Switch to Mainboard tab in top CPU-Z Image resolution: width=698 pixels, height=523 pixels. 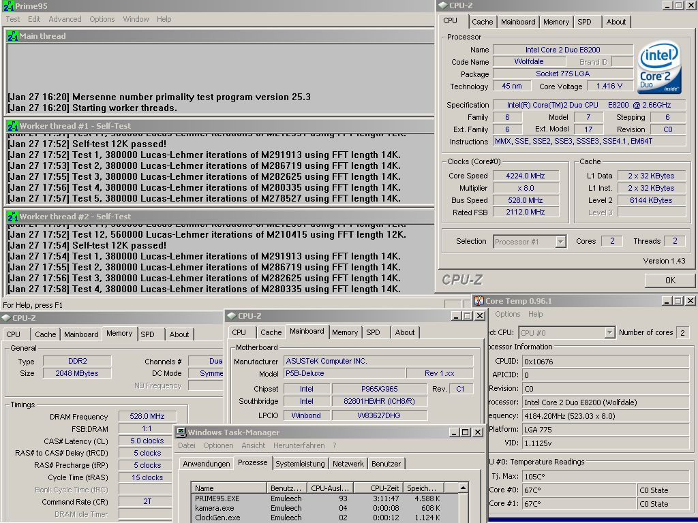point(518,22)
